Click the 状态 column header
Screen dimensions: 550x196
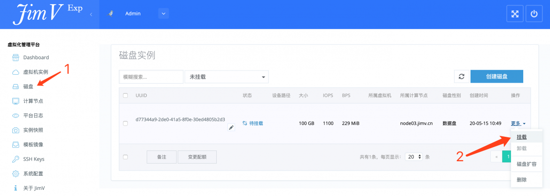[x=247, y=95]
